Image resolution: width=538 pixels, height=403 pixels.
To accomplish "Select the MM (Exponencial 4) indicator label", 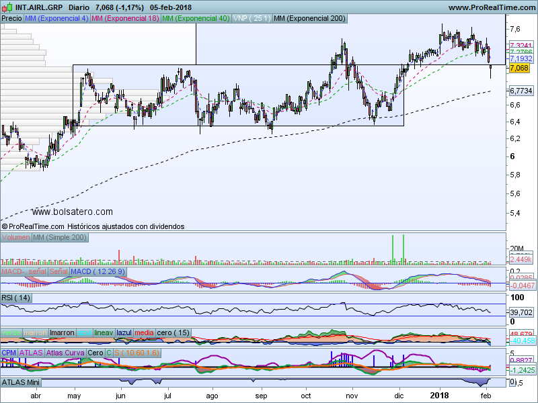I will 56,19.
